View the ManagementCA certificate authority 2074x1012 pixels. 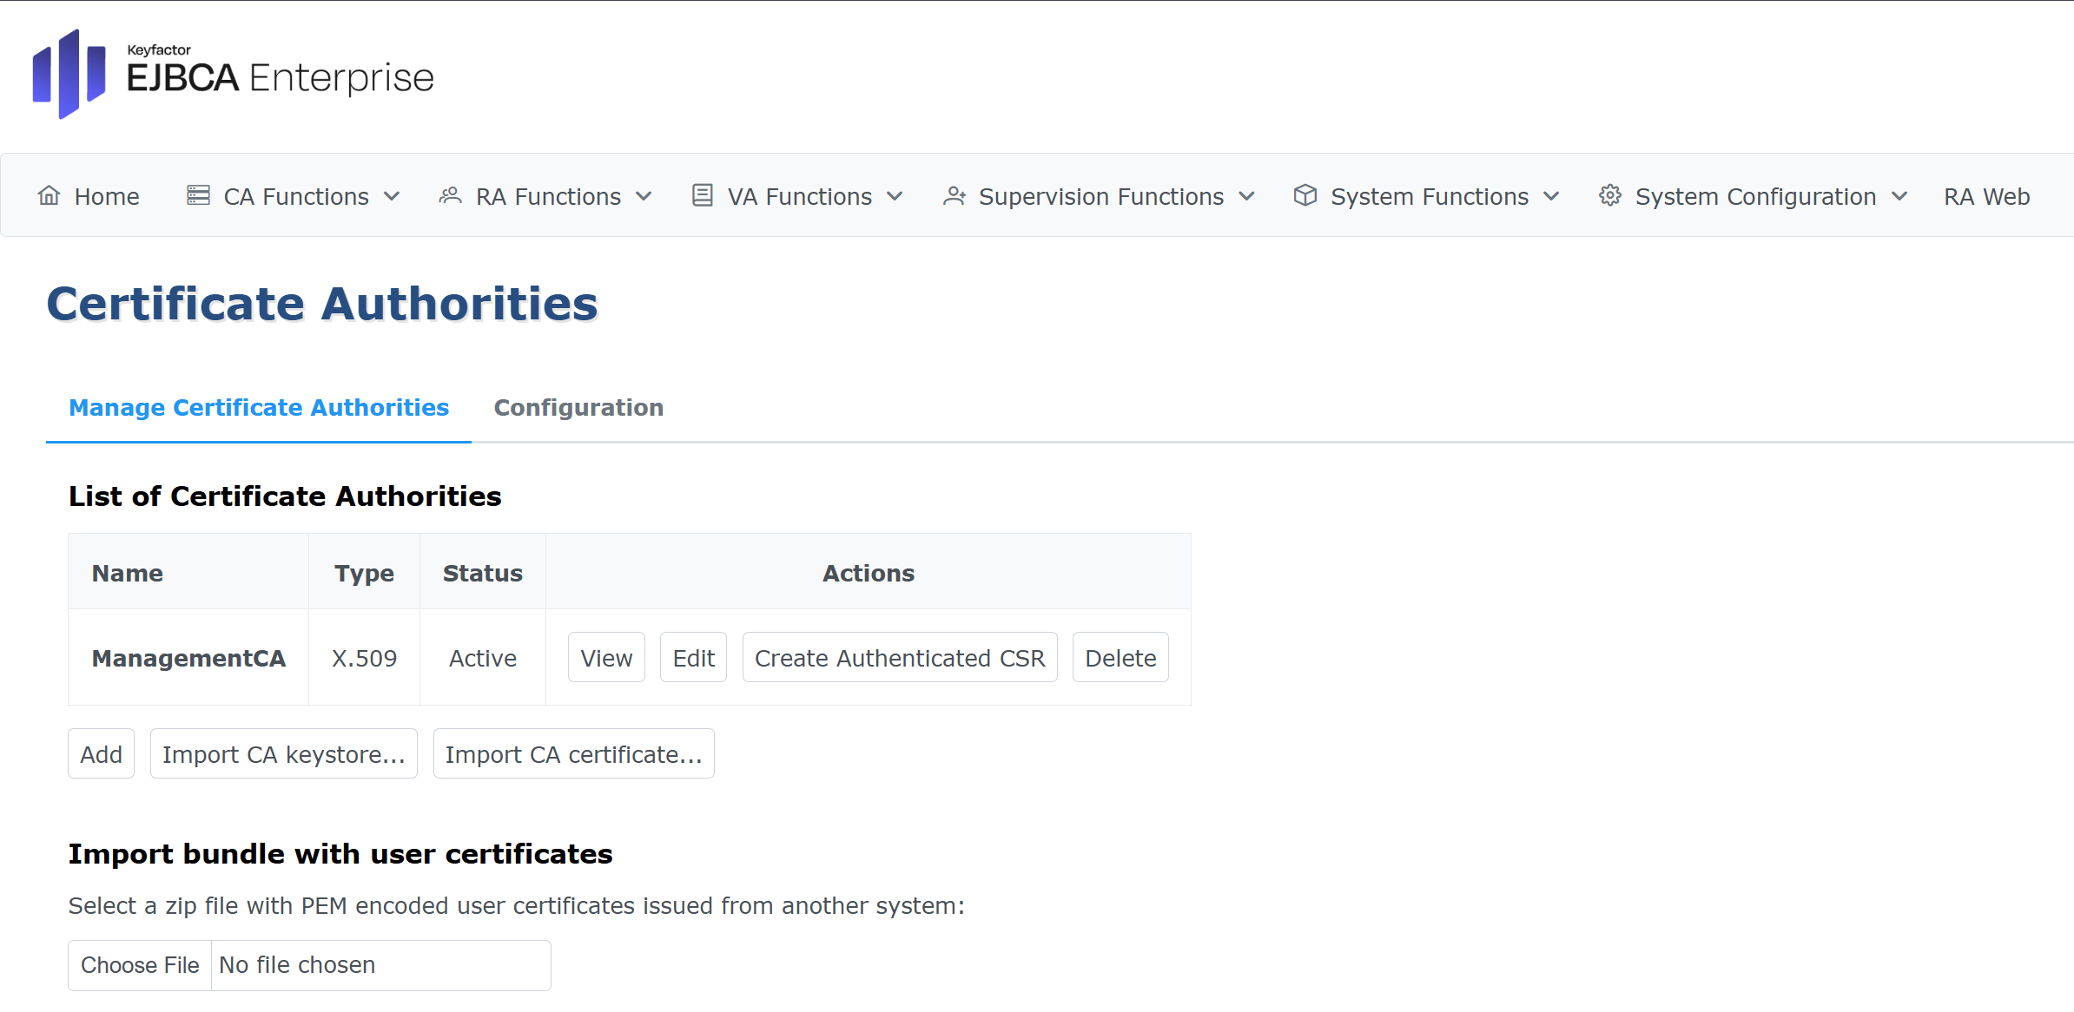606,657
